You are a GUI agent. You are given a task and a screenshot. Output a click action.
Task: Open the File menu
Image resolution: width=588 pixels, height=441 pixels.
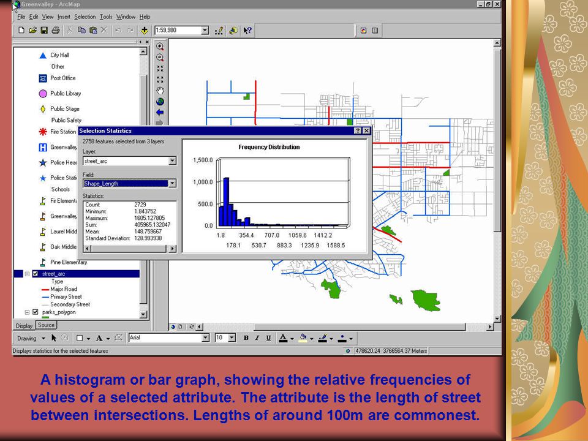point(21,17)
